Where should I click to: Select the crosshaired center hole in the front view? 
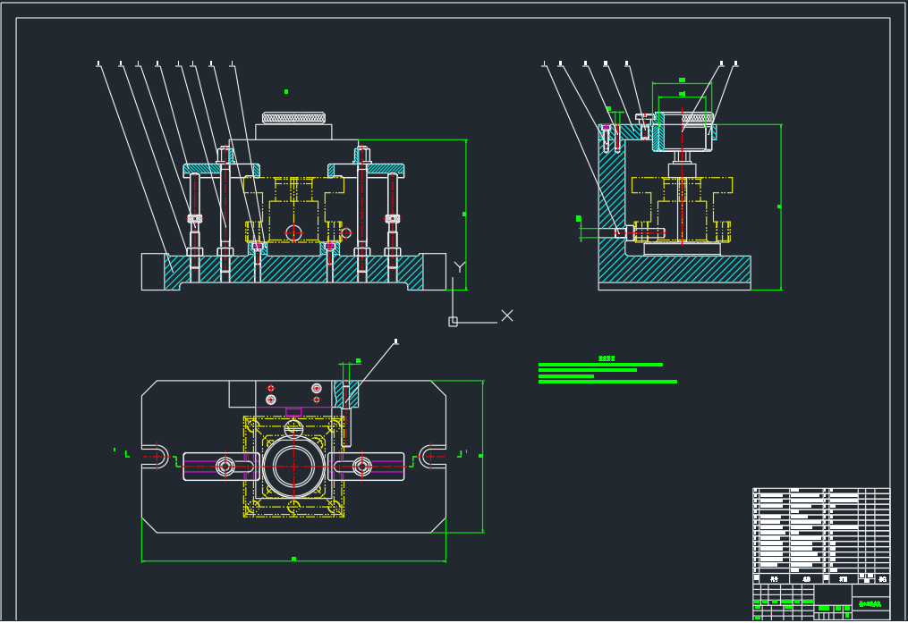tap(293, 233)
